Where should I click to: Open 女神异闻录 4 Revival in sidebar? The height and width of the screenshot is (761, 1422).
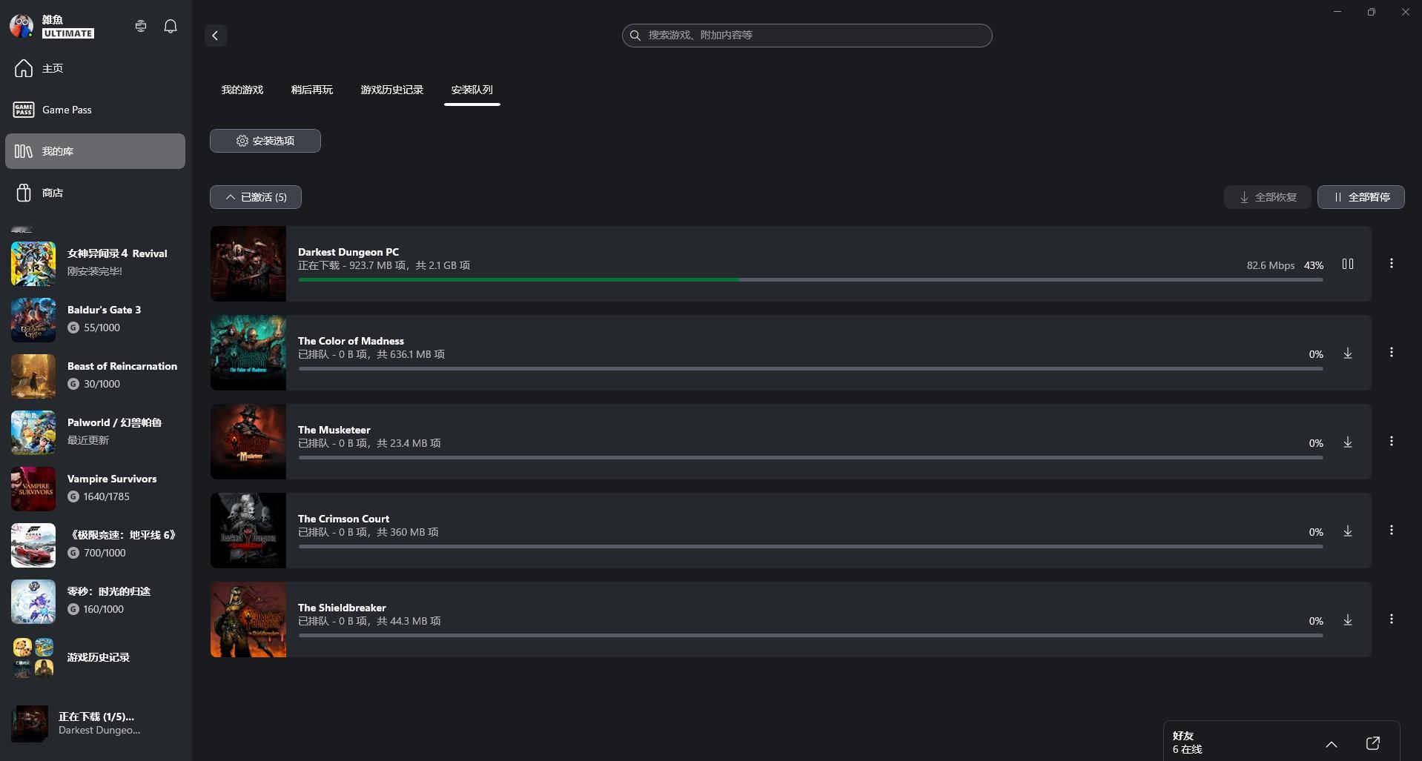(95, 263)
